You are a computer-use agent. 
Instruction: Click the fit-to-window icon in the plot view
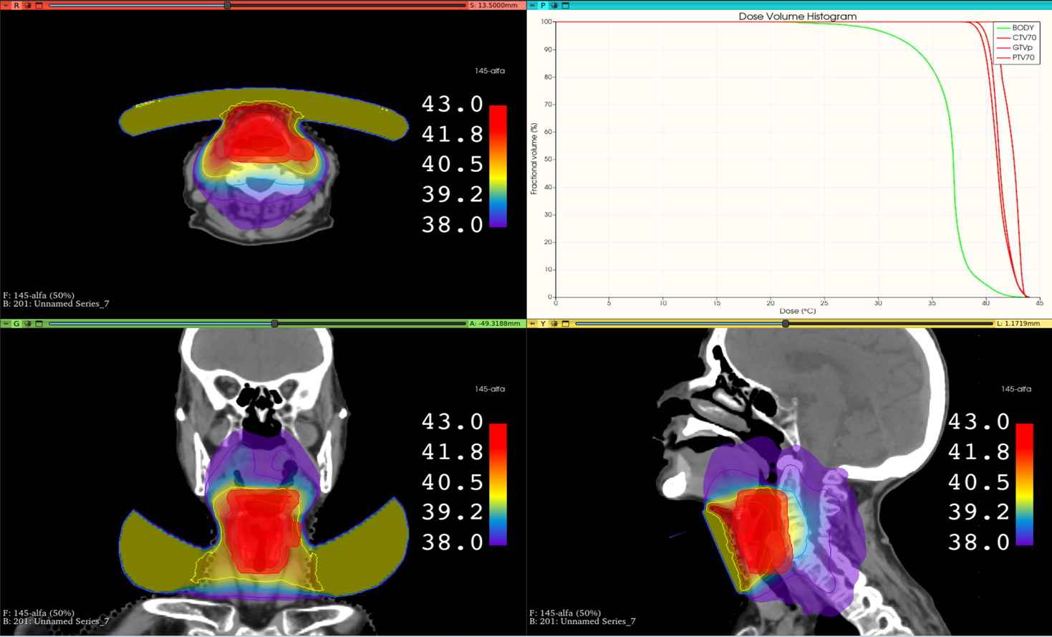click(554, 5)
